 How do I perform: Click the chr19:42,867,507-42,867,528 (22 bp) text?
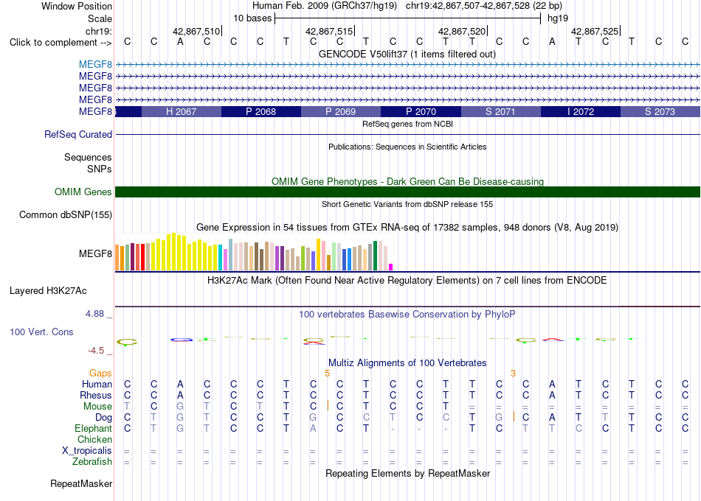click(484, 6)
